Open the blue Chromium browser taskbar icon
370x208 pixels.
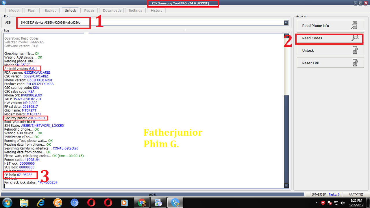pos(74,203)
